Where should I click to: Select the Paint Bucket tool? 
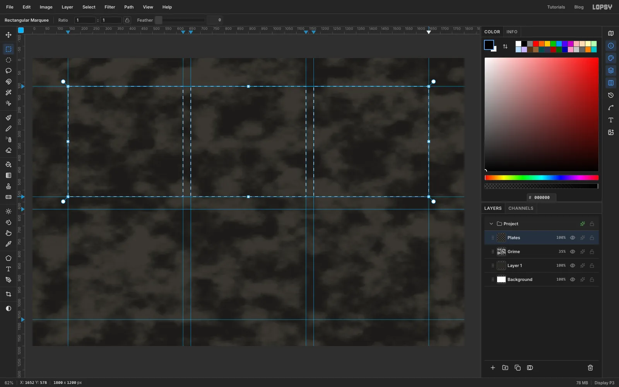pyautogui.click(x=9, y=164)
